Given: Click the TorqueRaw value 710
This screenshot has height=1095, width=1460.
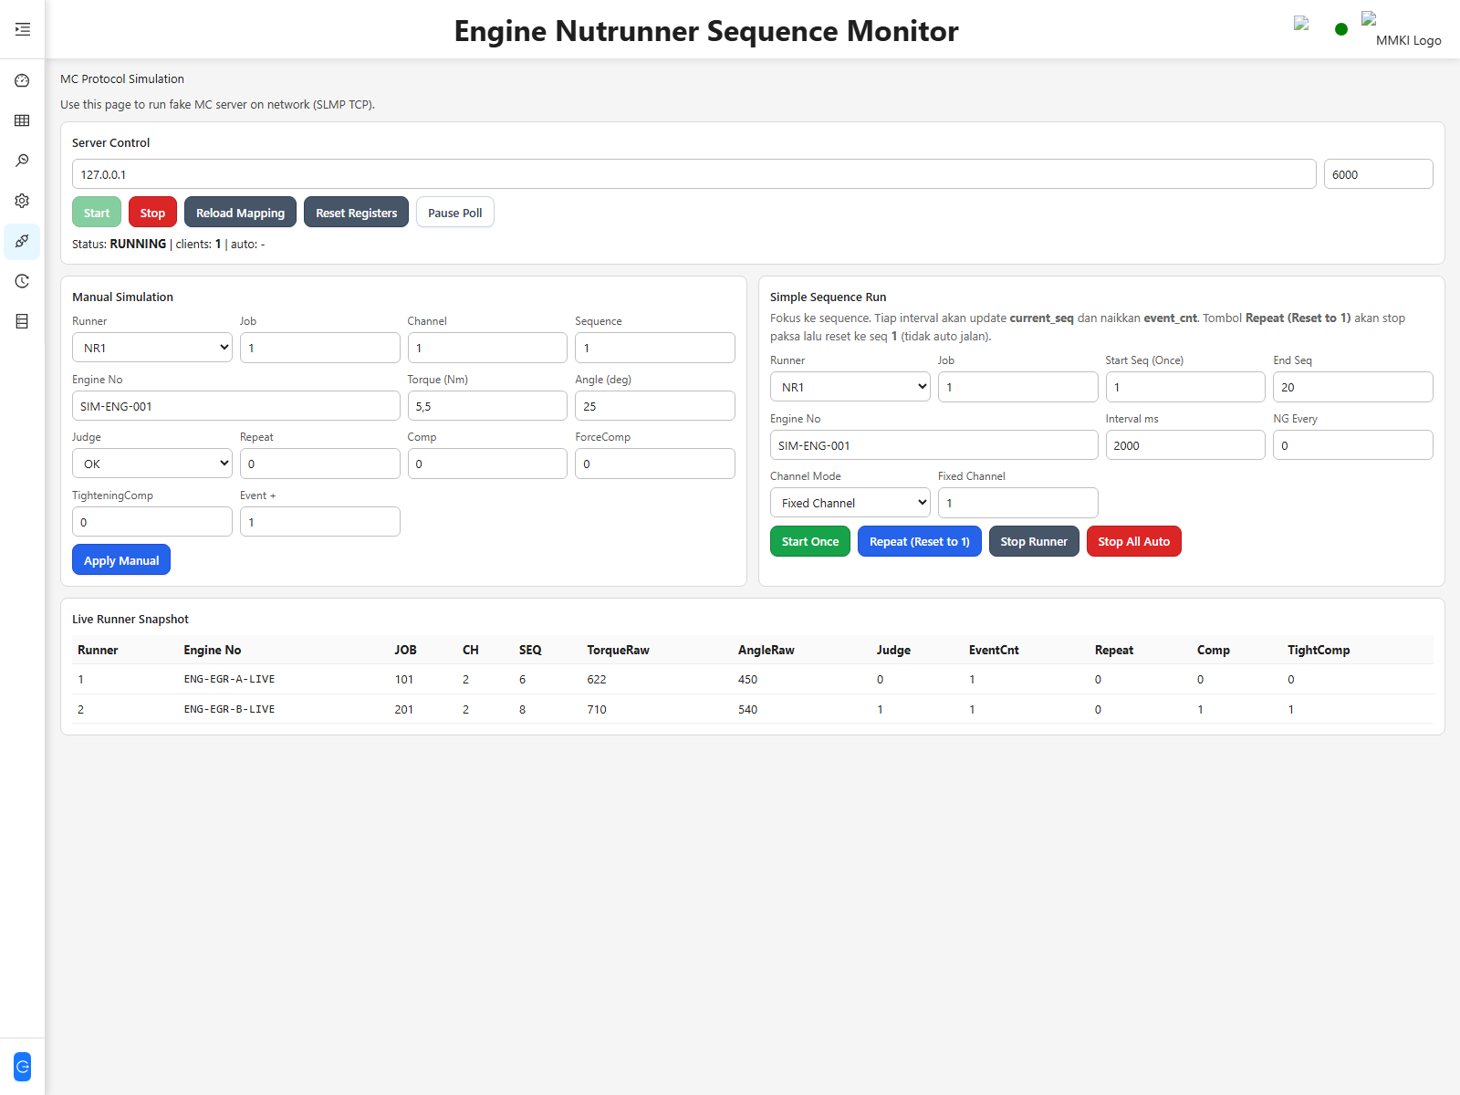Looking at the screenshot, I should click(x=597, y=709).
